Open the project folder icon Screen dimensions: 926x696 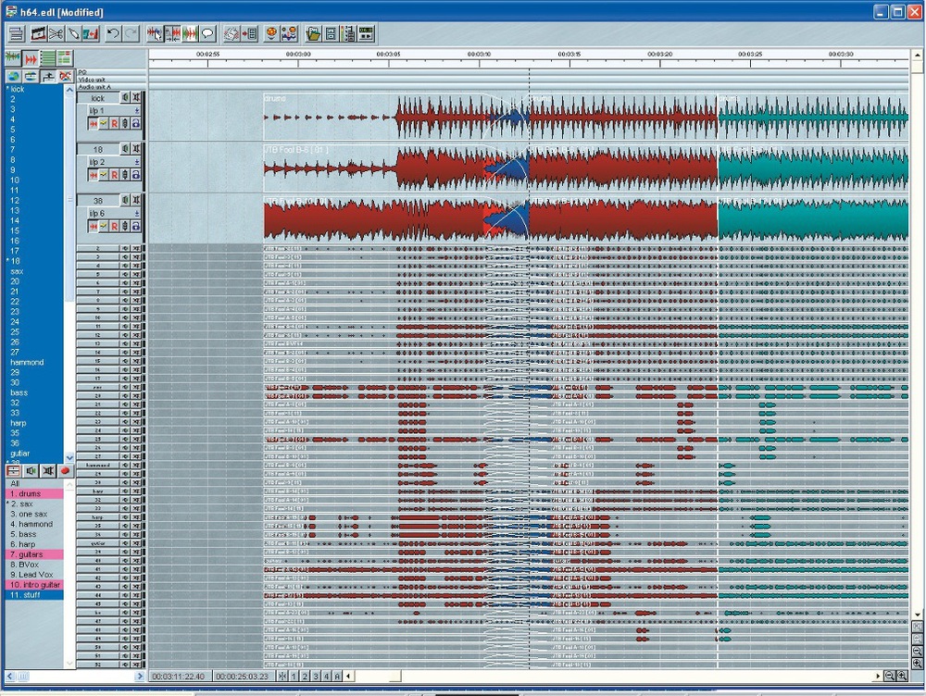313,34
